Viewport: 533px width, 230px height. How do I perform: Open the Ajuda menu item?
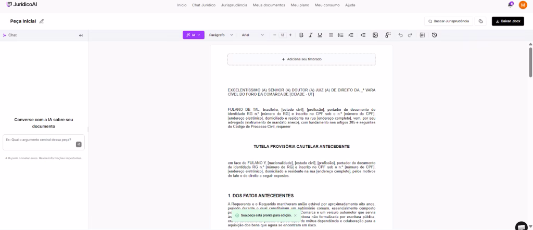point(350,5)
